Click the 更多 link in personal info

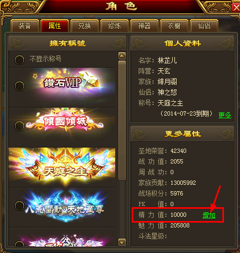click(x=225, y=115)
